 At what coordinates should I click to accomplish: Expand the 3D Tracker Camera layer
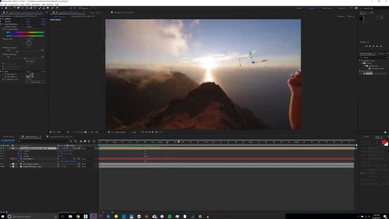pyautogui.click(x=11, y=164)
